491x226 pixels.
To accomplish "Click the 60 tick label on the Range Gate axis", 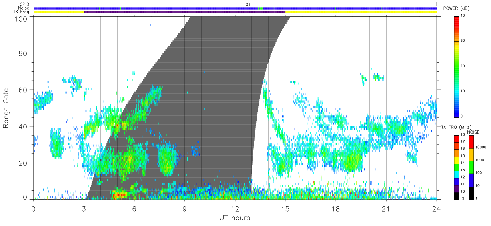I will (x=23, y=90).
